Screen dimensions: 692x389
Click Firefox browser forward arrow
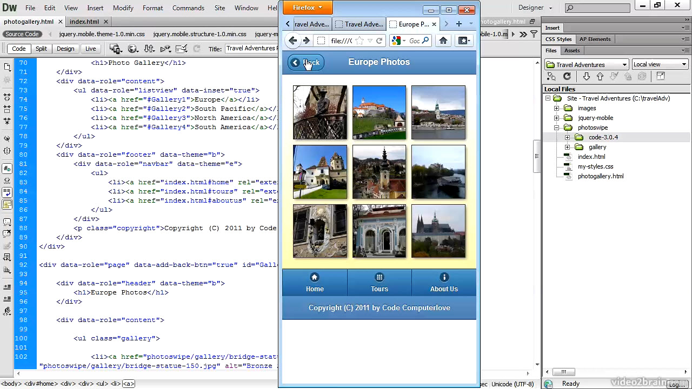306,41
